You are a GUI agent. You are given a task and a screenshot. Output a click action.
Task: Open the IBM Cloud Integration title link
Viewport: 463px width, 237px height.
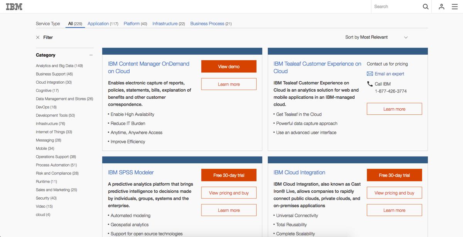pos(299,172)
